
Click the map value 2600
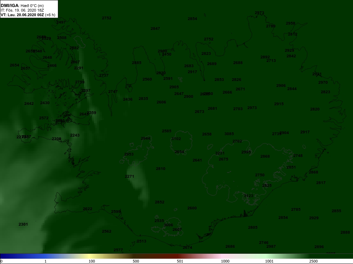click(x=192, y=208)
